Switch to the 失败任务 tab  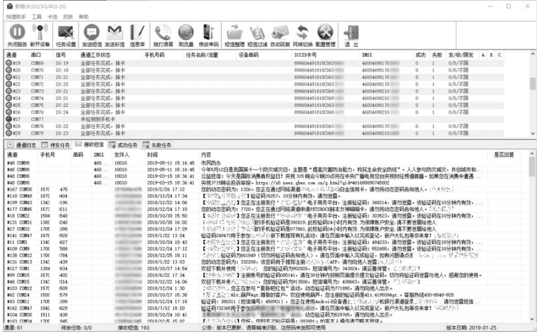pos(157,145)
